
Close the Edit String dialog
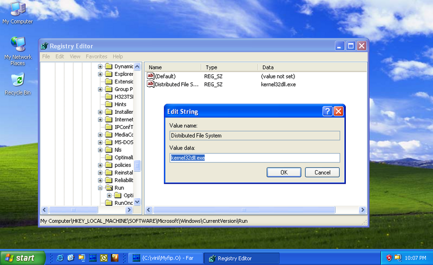coord(338,111)
